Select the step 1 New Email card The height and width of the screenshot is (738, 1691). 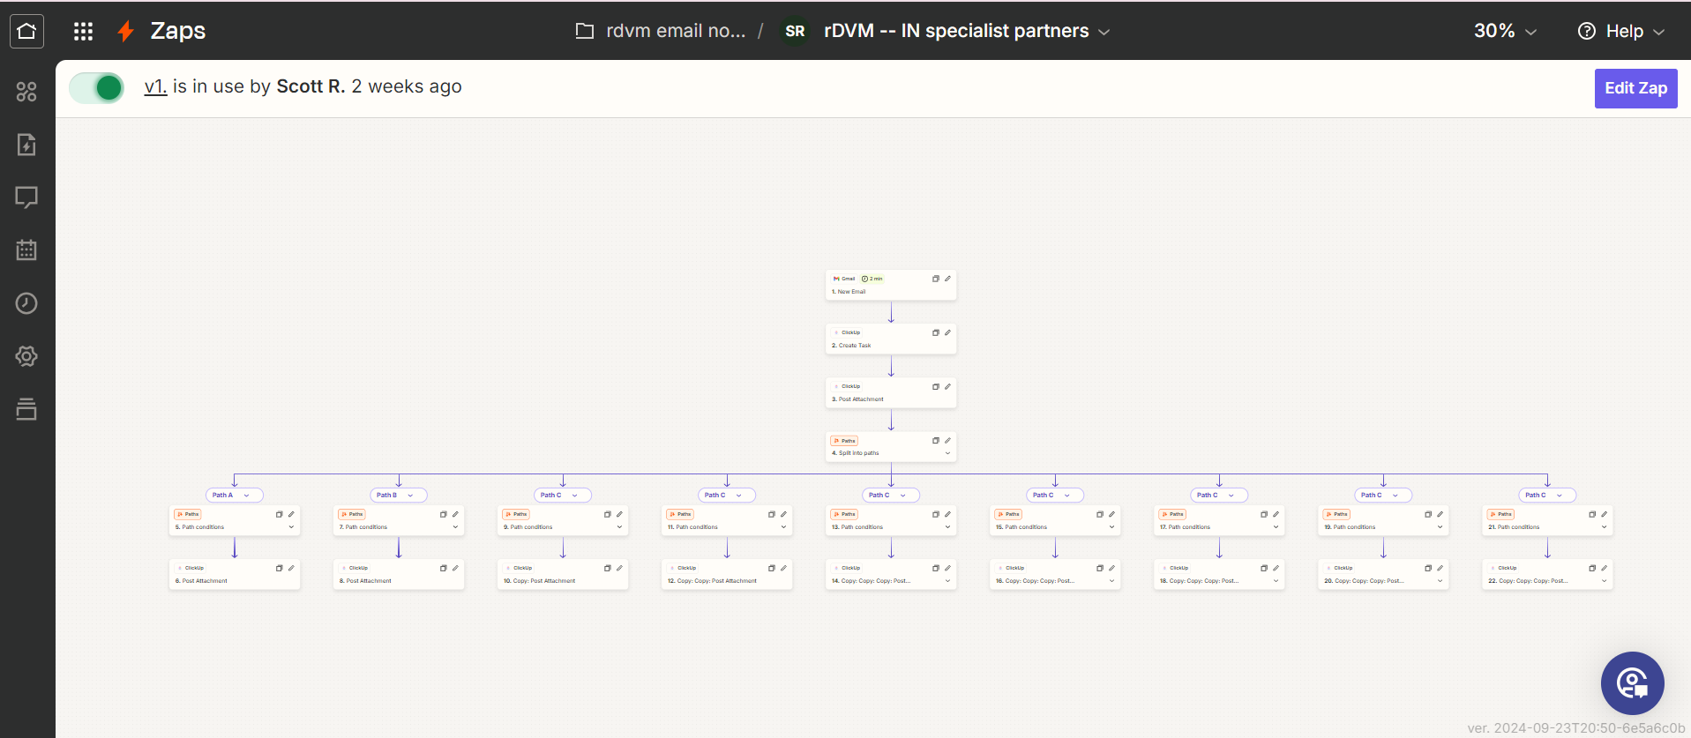coord(891,285)
